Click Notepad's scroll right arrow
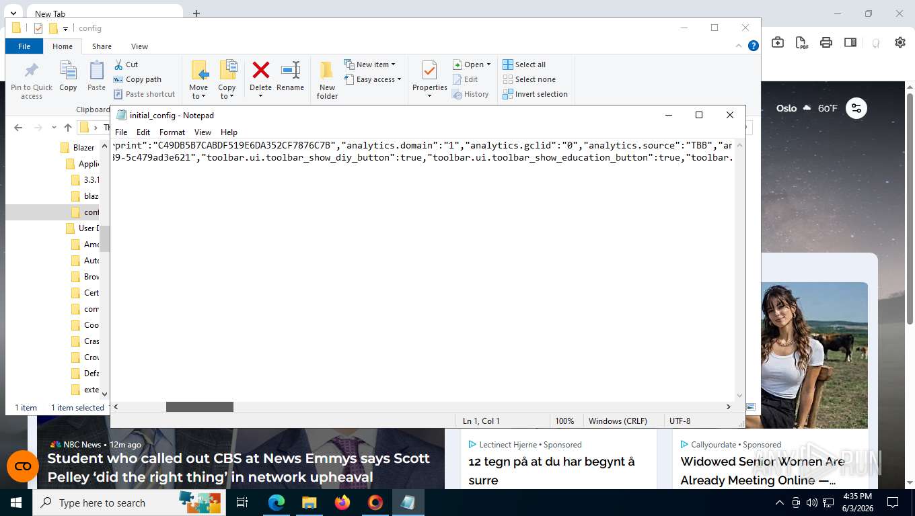This screenshot has width=915, height=516. point(728,407)
